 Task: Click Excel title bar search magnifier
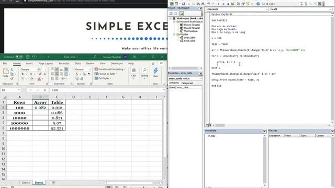pos(95,57)
